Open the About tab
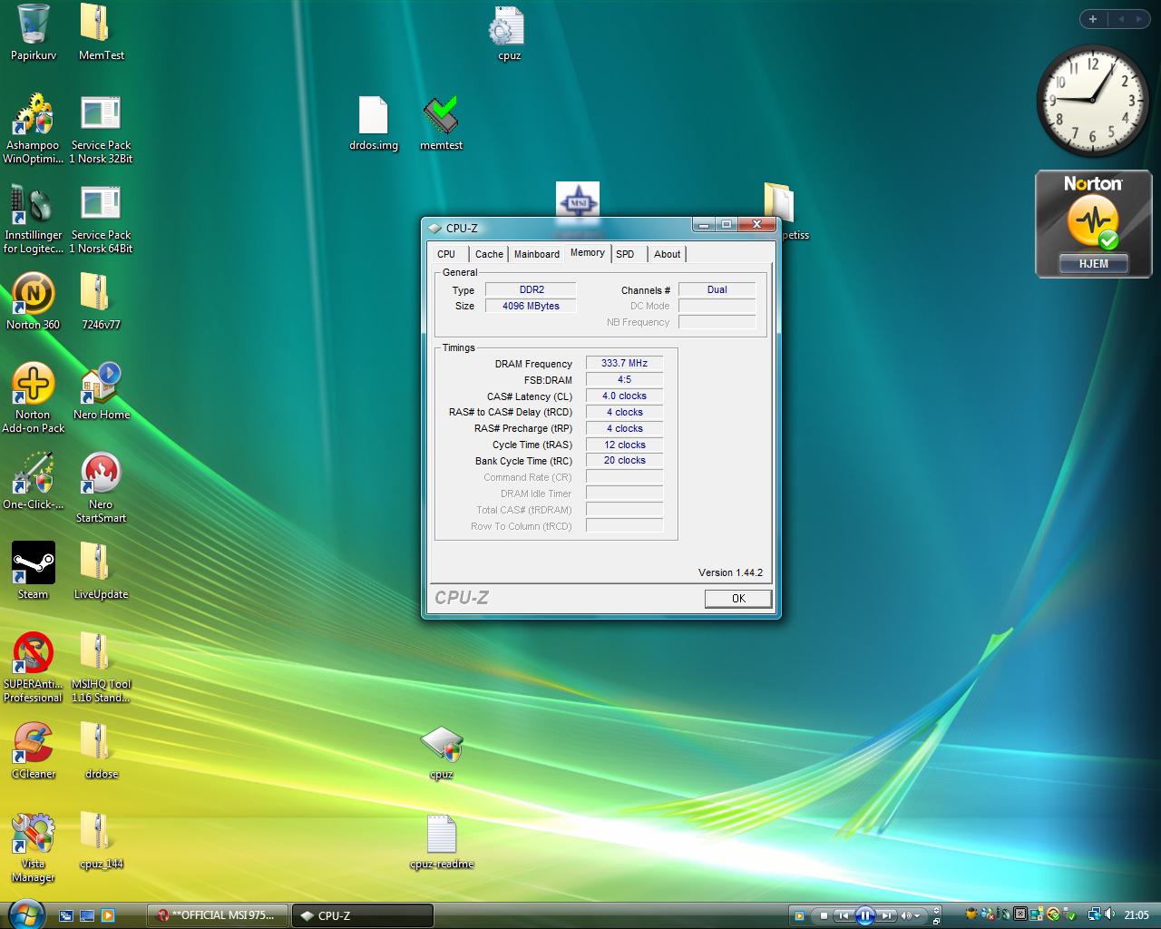Viewport: 1161px width, 929px height. (668, 254)
